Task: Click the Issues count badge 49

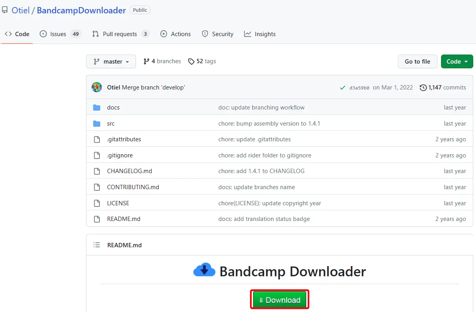Action: pos(76,34)
